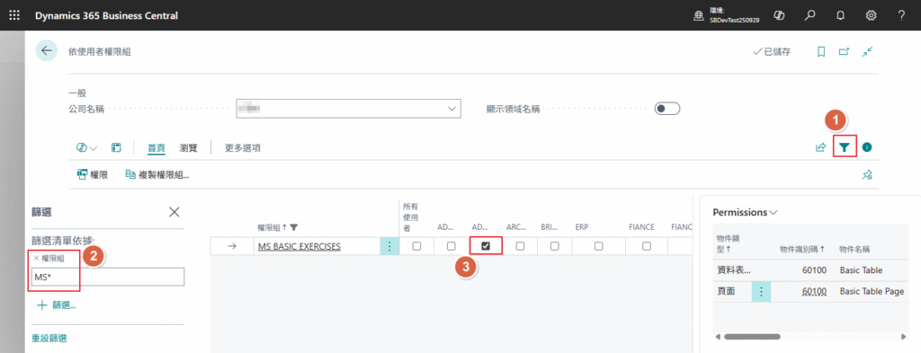921x353 pixels.
Task: Click 複製權限組... action
Action: click(x=156, y=174)
